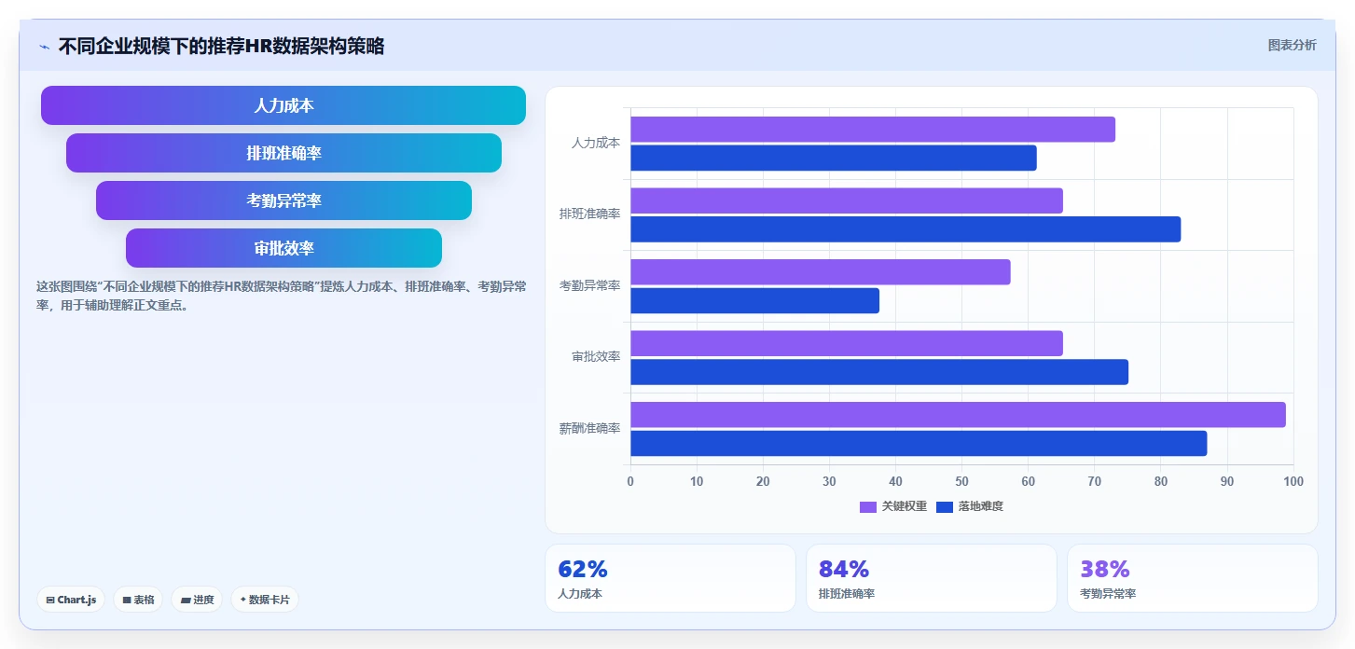Screen dimensions: 1355x649
Task: Click the x-axis value 100
Action: (x=1293, y=481)
